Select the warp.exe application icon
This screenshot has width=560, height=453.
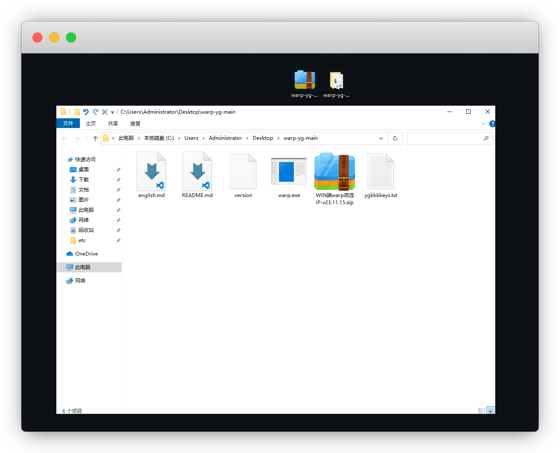click(289, 171)
